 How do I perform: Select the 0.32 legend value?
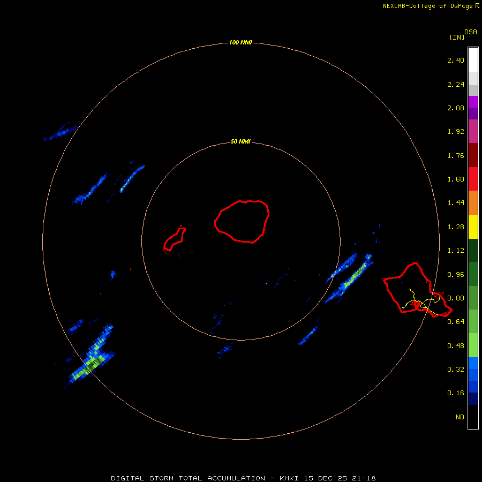click(456, 369)
